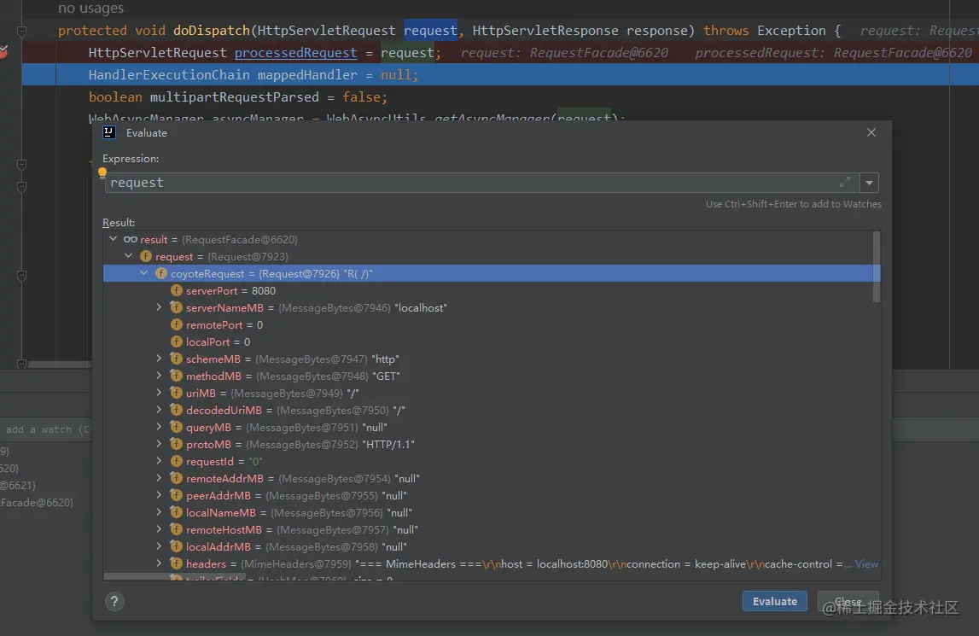Screen dimensions: 979x636
Task: Expand the serverNameMB node
Action: [159, 307]
